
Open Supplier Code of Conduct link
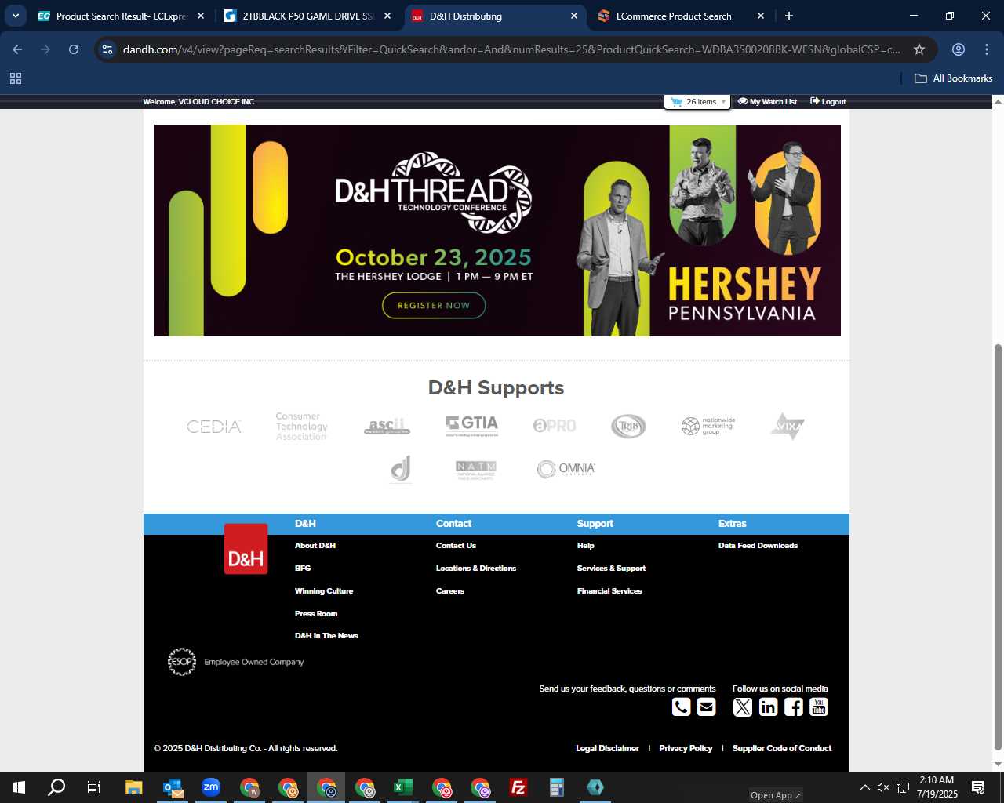tap(782, 748)
